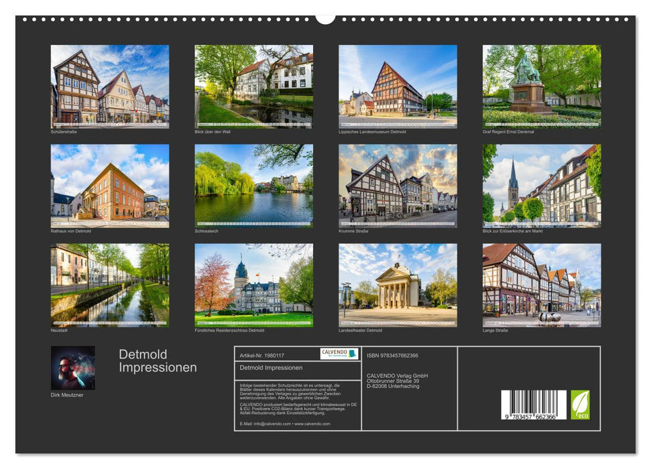This screenshot has height=469, width=651.
Task: Select the Landestheater Detmold photo
Action: tap(398, 285)
